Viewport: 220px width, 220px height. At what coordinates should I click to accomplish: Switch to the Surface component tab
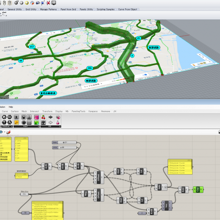pos(15,111)
